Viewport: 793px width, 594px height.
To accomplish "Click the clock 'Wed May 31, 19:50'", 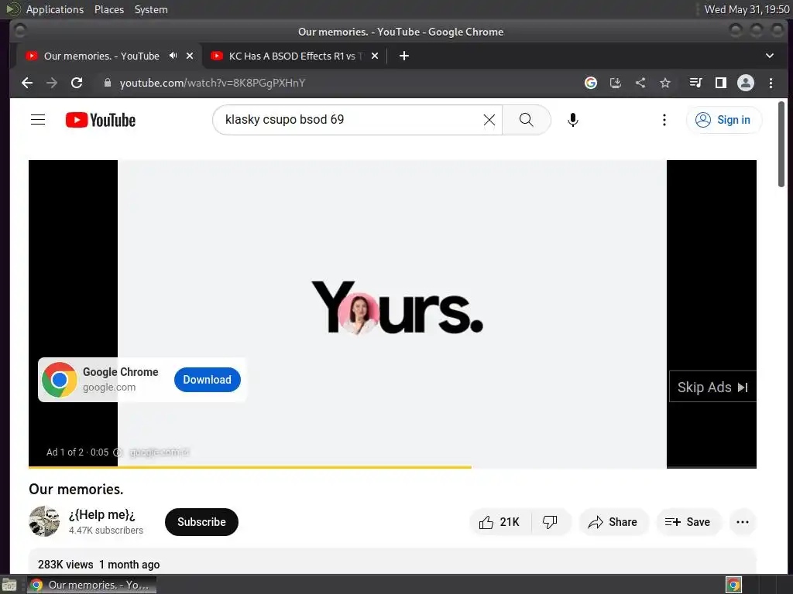I will point(747,9).
